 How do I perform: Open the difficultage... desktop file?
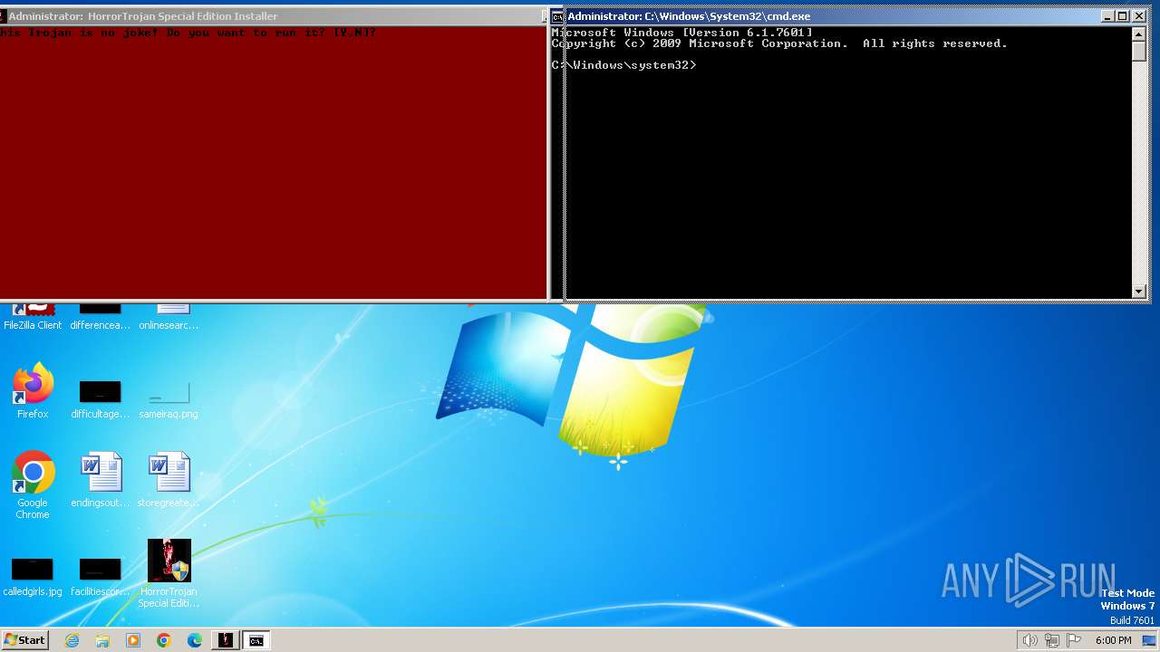(100, 398)
